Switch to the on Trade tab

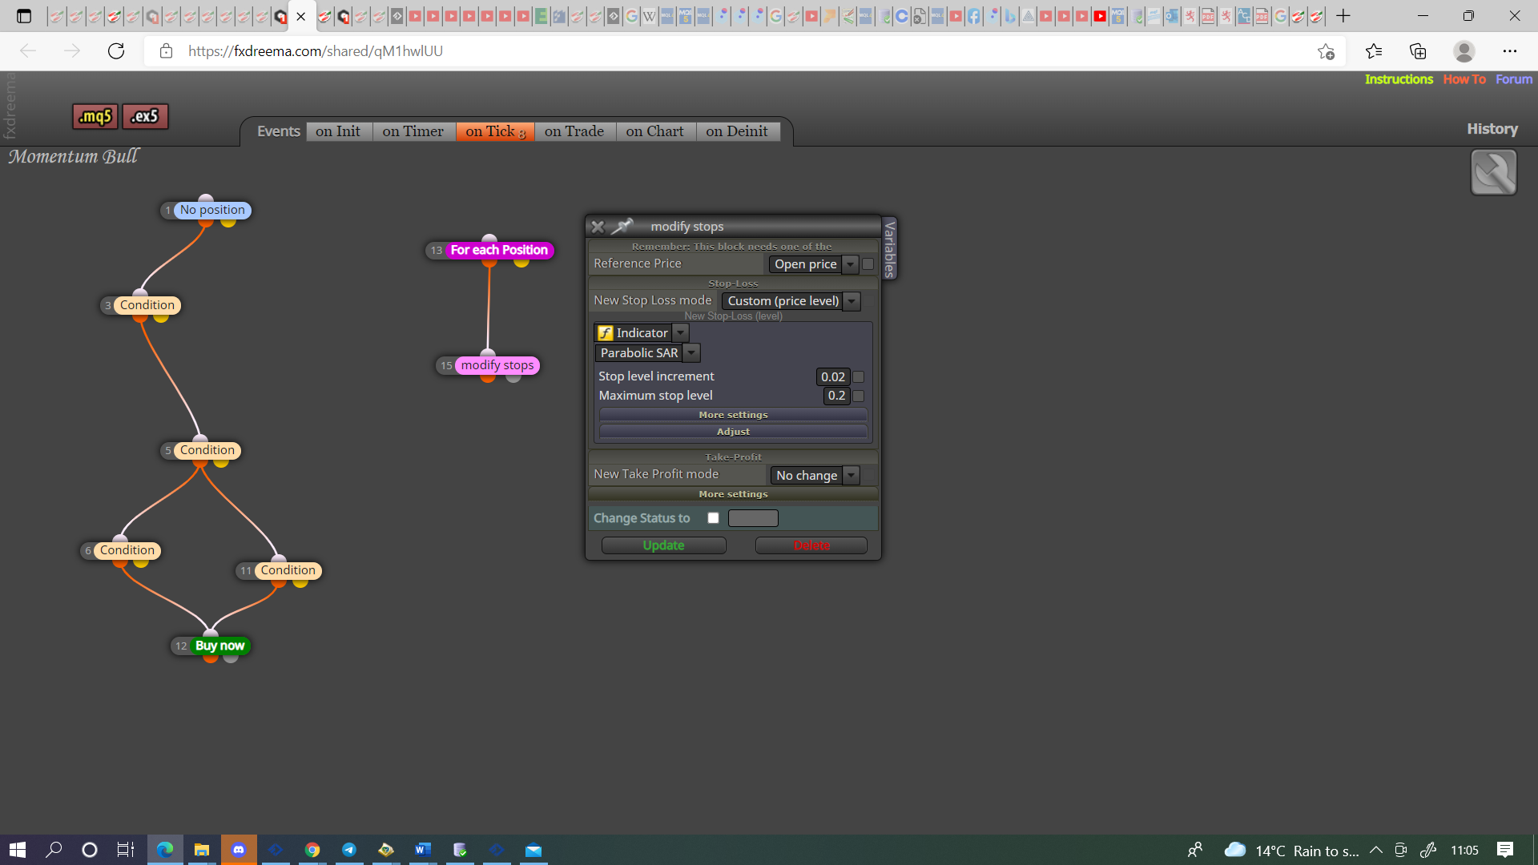point(574,131)
